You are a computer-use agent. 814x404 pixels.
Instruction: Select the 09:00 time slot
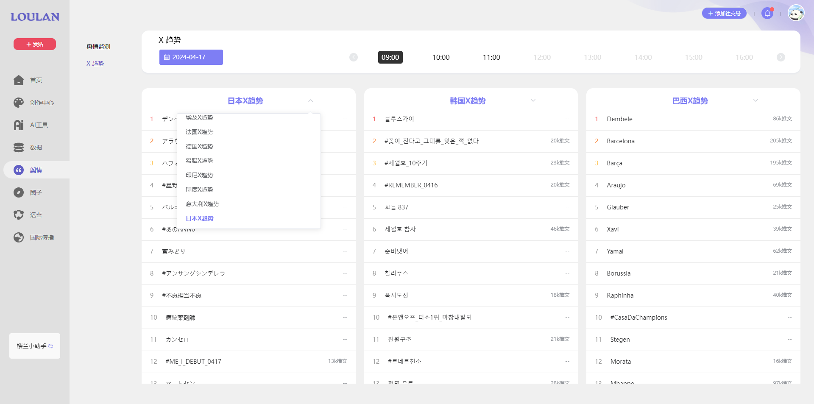pos(390,57)
